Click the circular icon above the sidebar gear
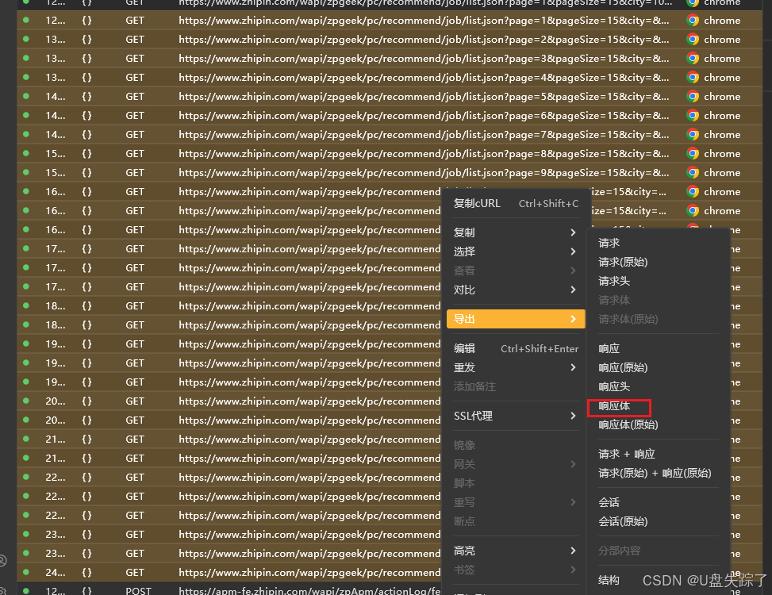 (x=2, y=561)
